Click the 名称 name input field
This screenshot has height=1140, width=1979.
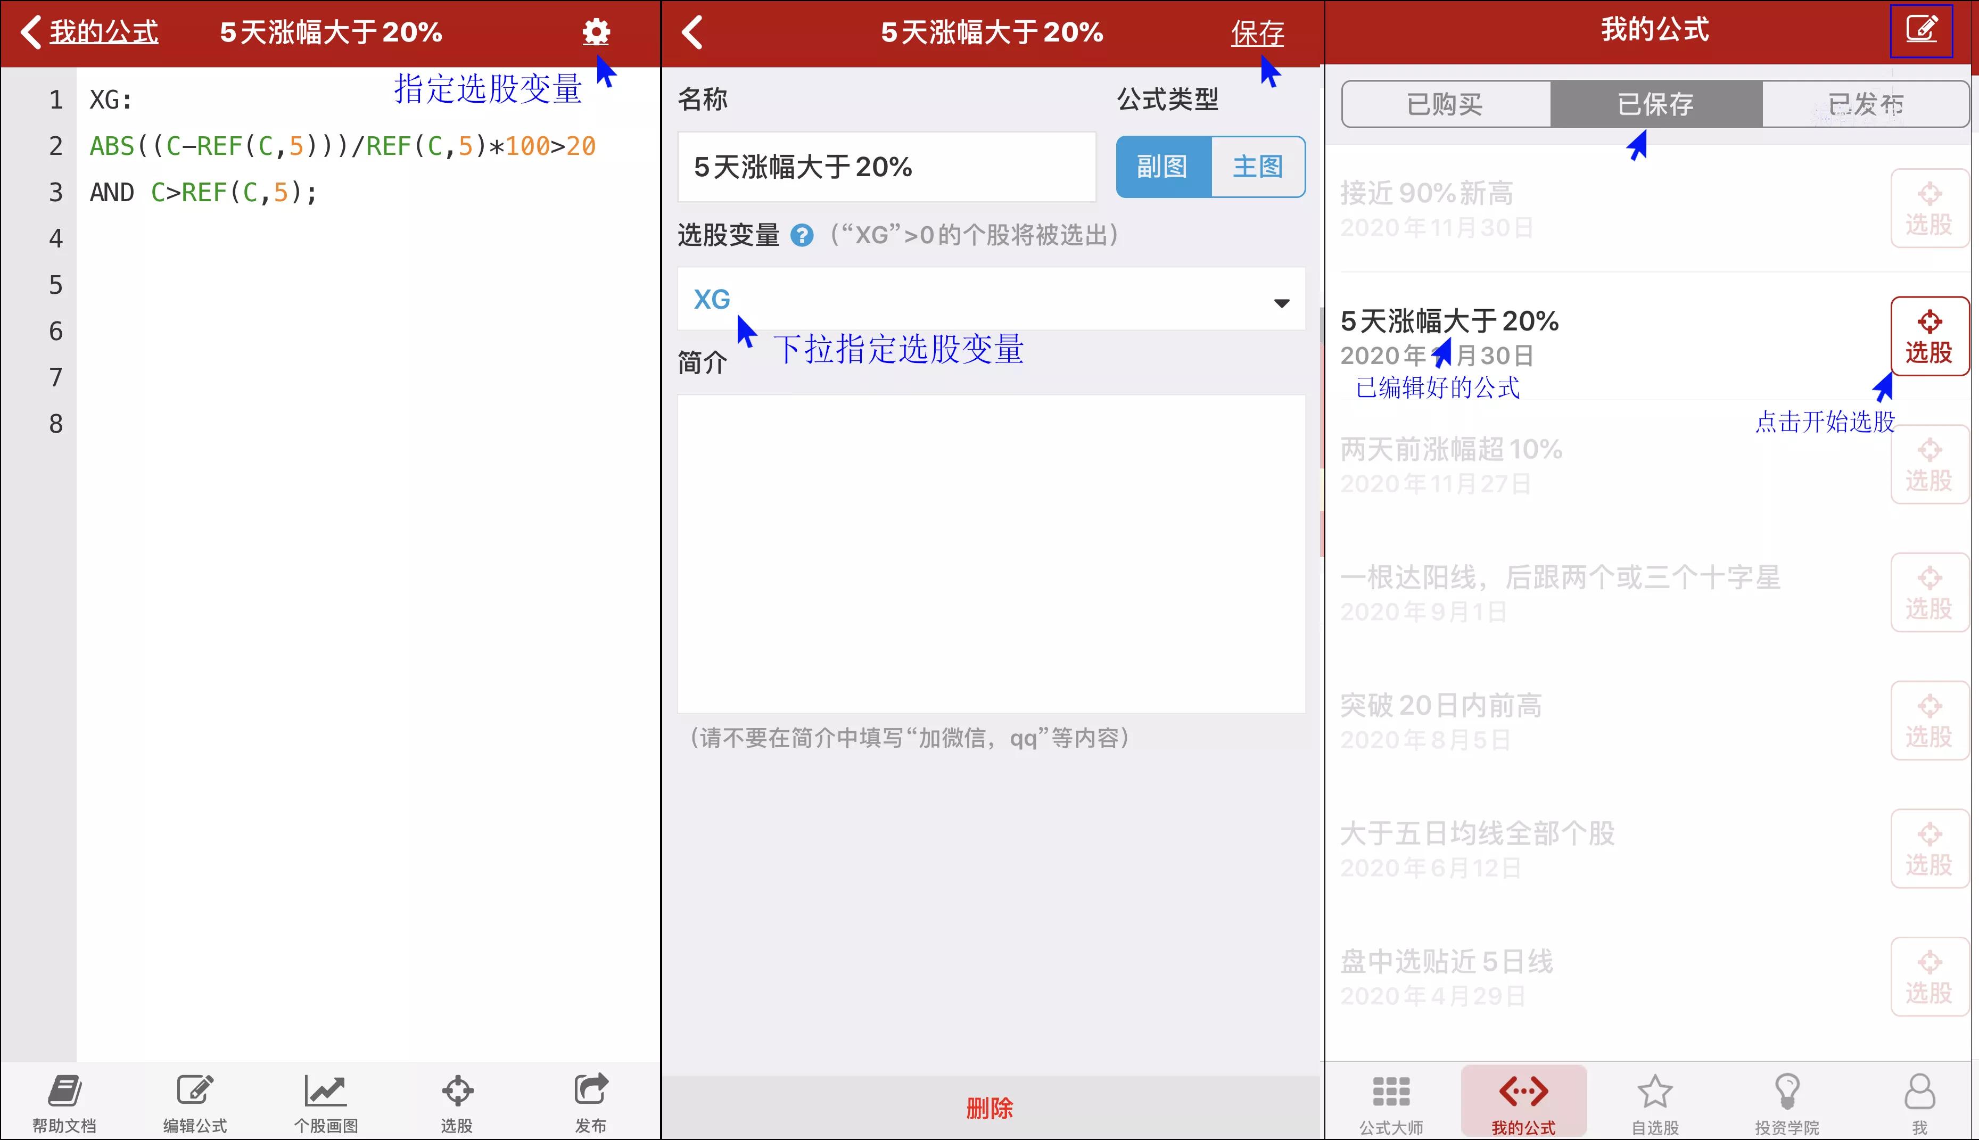tap(886, 166)
